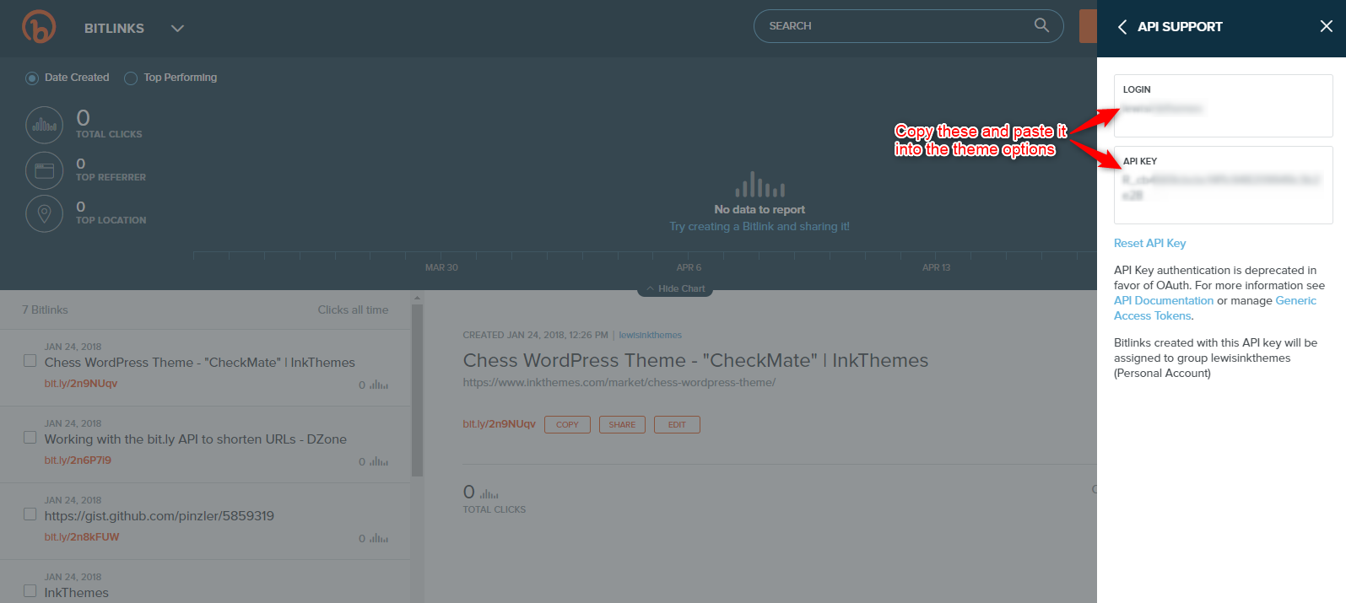Check the InkThemes bitlink checkbox
This screenshot has height=603, width=1346.
coord(30,591)
